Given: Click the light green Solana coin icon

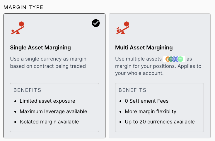Looking at the screenshot, I should tap(181, 59).
